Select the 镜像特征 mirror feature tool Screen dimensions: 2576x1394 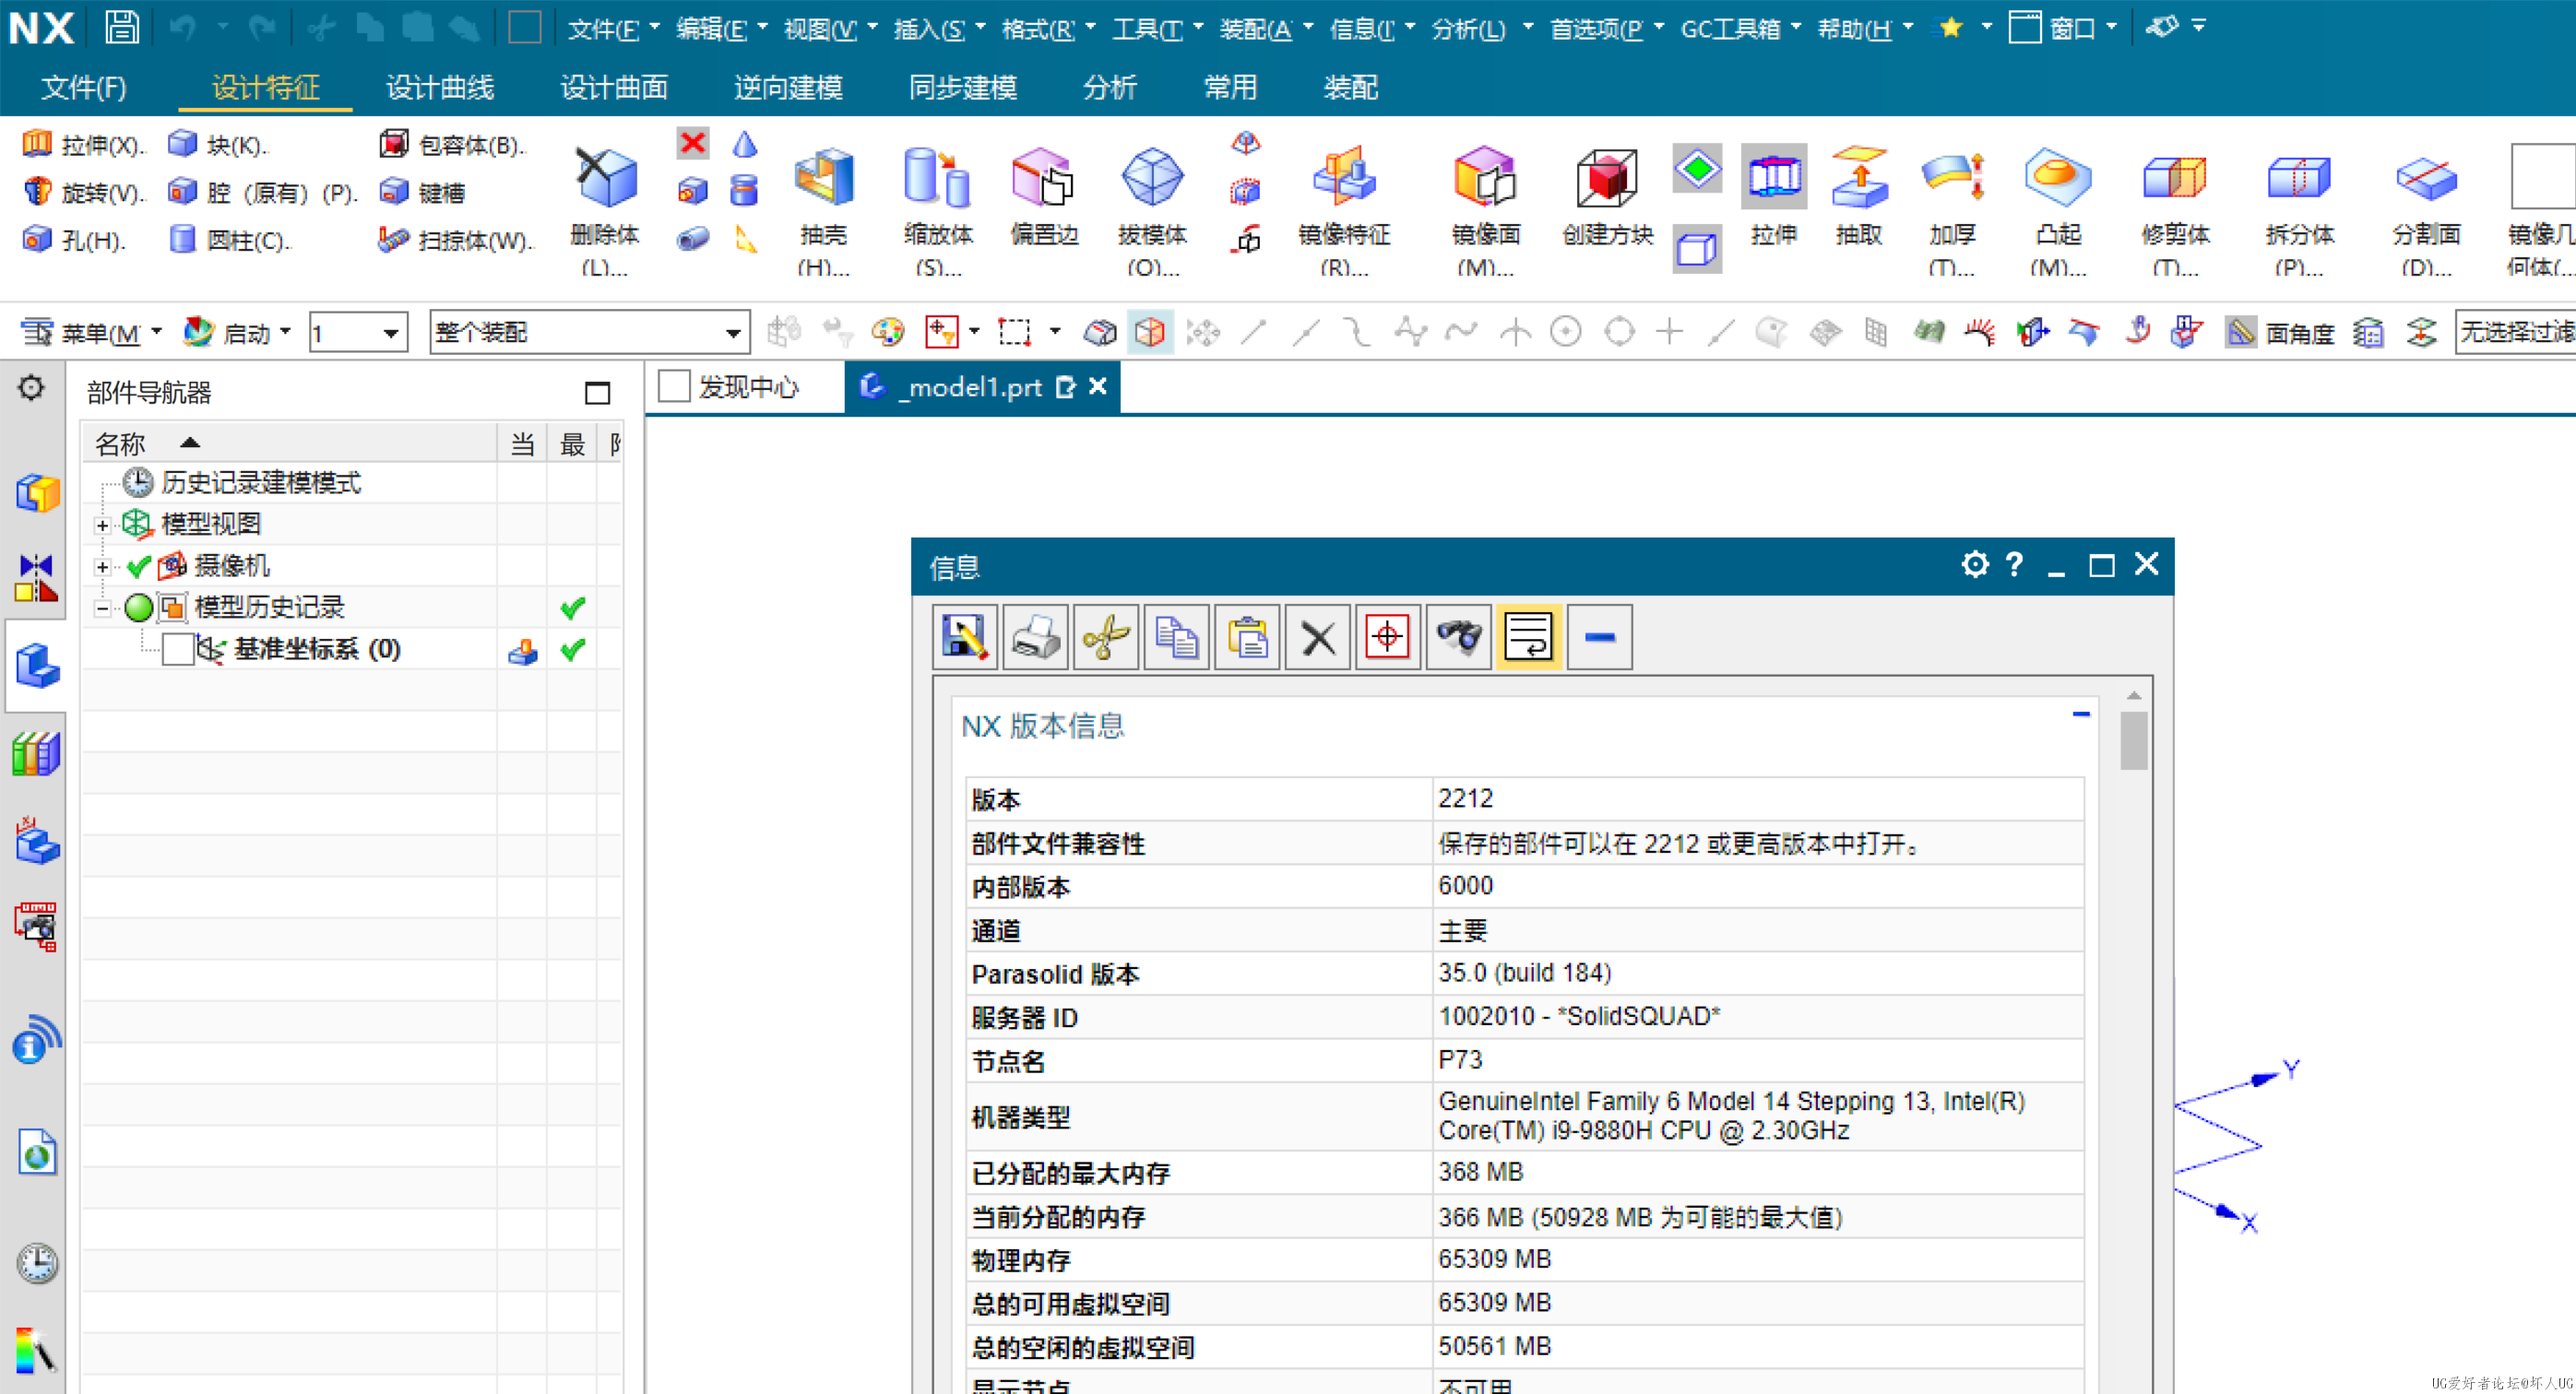1344,209
